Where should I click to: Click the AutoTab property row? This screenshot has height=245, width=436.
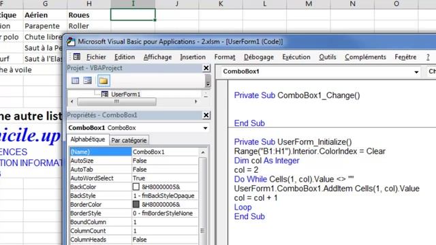[x=134, y=169]
